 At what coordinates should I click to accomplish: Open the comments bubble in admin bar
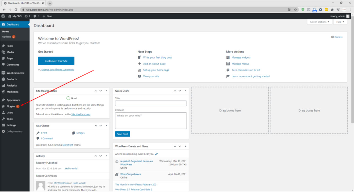[x=35, y=16]
